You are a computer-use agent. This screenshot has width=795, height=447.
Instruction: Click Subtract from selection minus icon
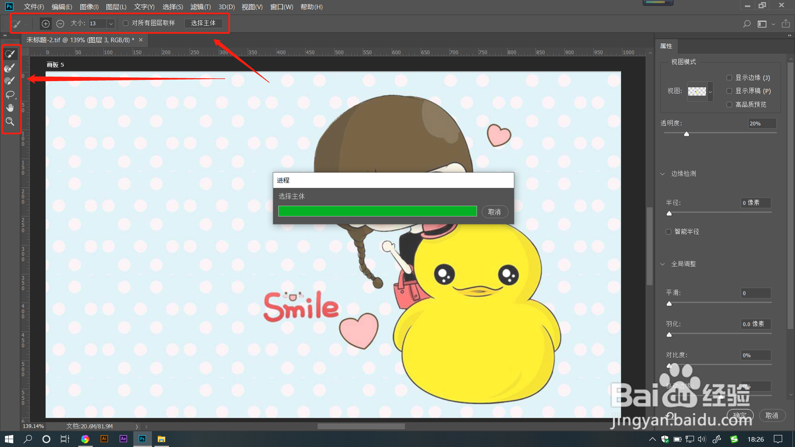60,24
